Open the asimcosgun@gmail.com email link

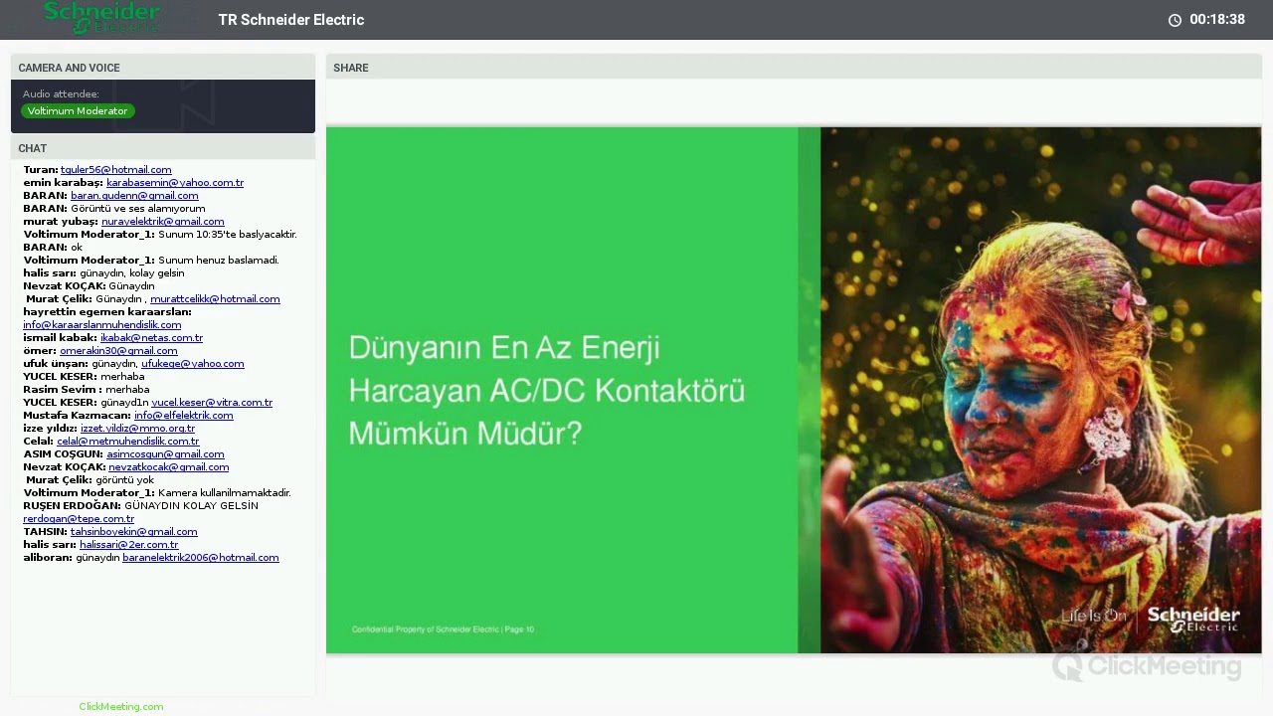[165, 454]
